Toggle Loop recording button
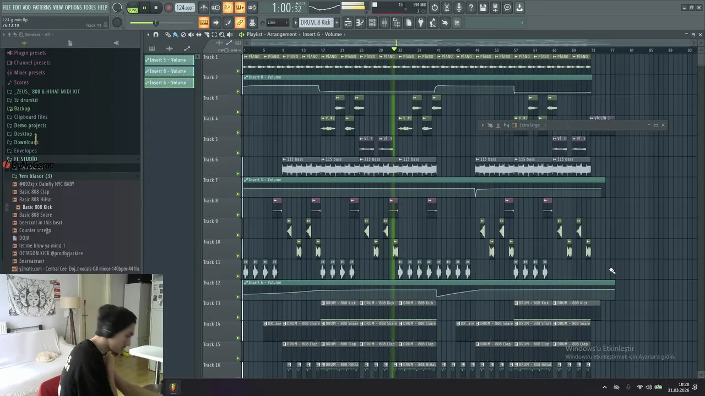Viewport: 705px width, 396px height. point(252,8)
